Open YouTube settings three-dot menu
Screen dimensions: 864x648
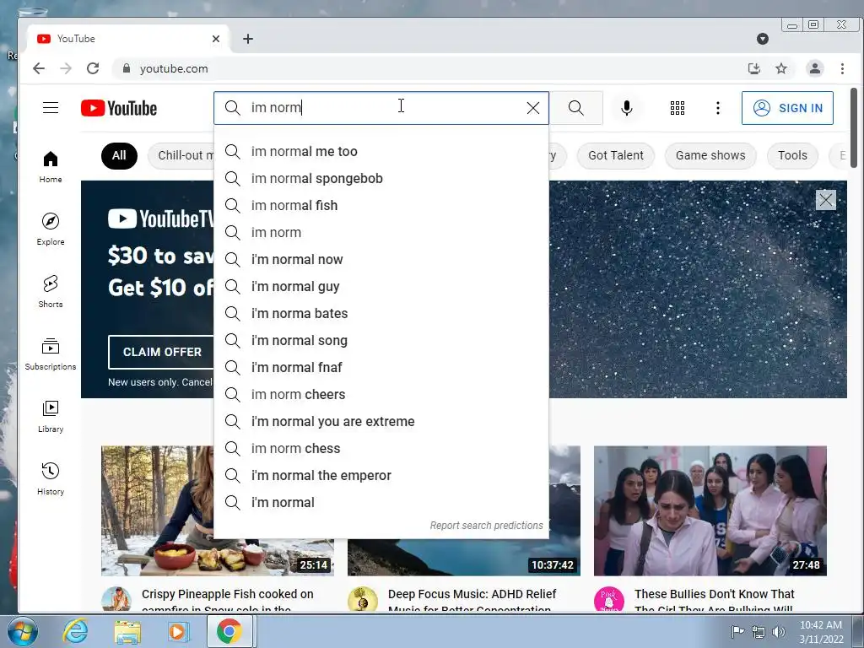(717, 108)
